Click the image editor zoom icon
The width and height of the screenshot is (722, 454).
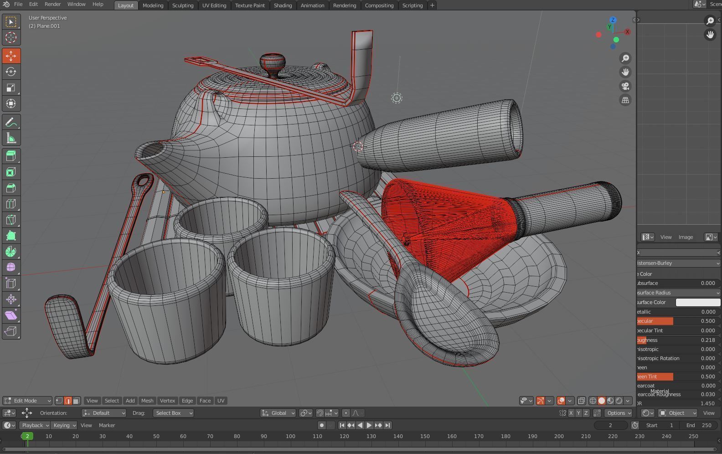[x=710, y=21]
